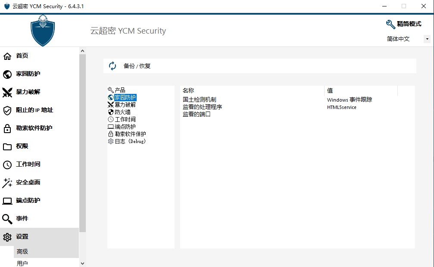Viewport: 434px width, 267px height.
Task: Click the 值 column header
Action: tap(361, 90)
